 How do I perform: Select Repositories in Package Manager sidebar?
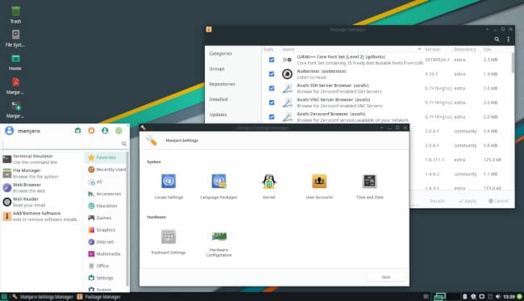tap(222, 84)
